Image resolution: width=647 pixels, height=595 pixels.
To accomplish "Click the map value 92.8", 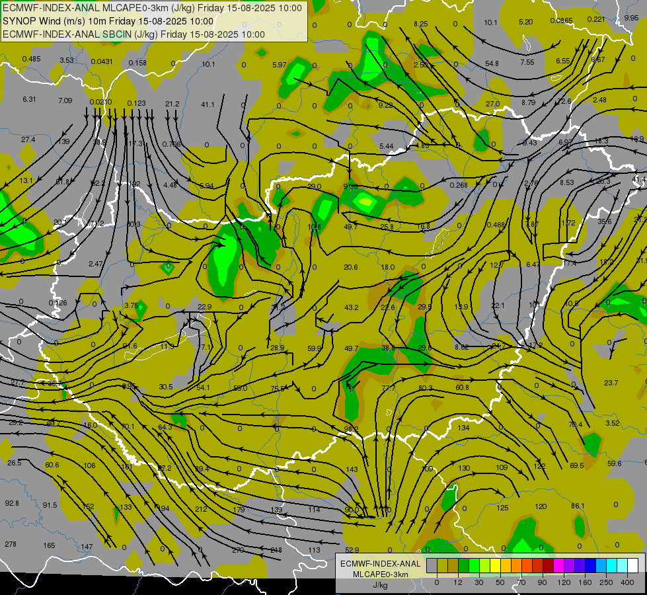I will click(x=12, y=503).
